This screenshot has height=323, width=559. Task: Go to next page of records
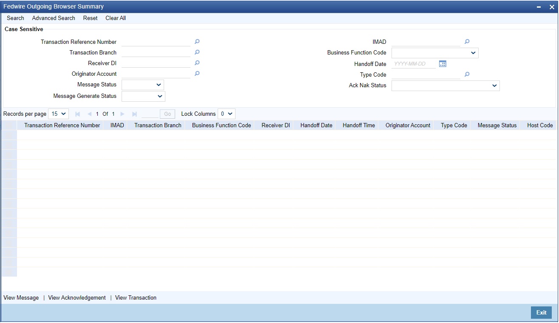click(122, 114)
